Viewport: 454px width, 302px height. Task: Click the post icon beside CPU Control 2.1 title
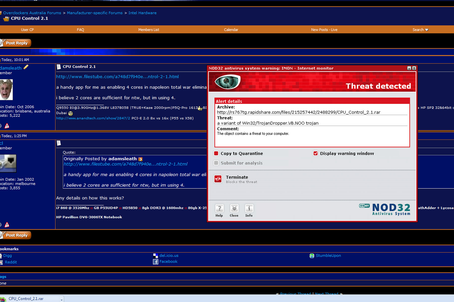59,67
